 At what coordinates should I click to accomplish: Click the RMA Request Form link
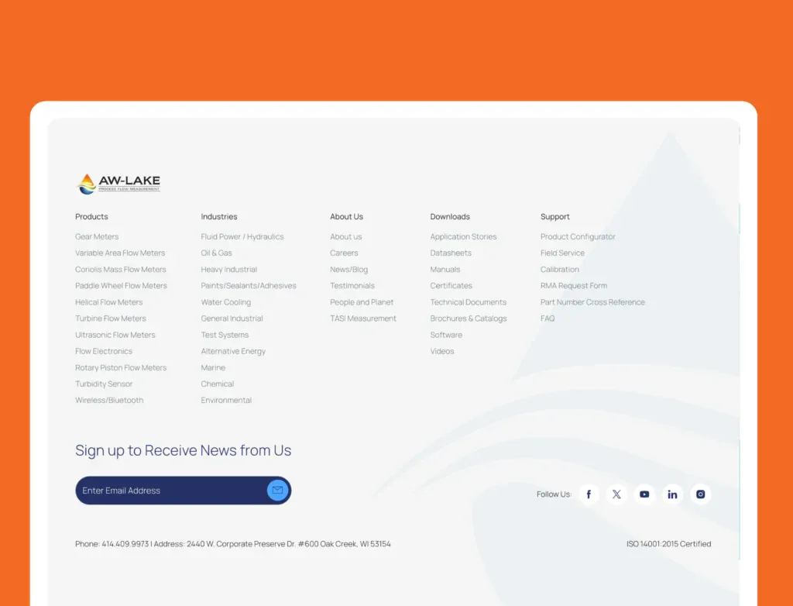point(573,286)
